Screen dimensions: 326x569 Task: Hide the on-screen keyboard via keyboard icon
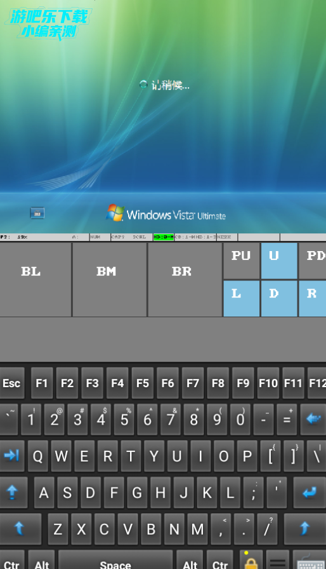(x=310, y=561)
